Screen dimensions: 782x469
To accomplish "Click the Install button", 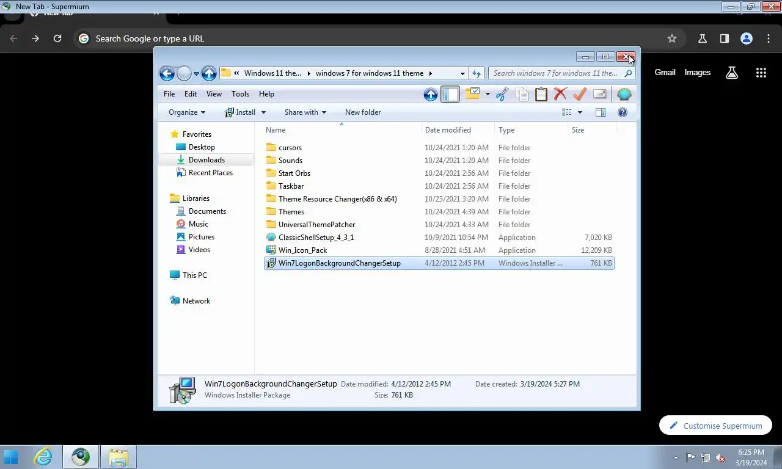I will 240,112.
